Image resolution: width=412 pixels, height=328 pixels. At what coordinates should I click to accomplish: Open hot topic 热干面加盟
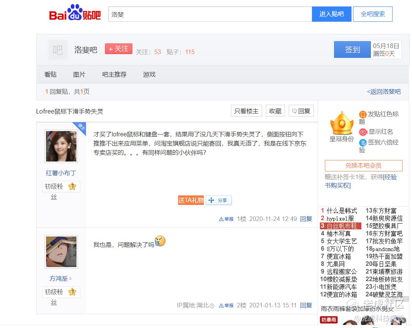point(388,256)
